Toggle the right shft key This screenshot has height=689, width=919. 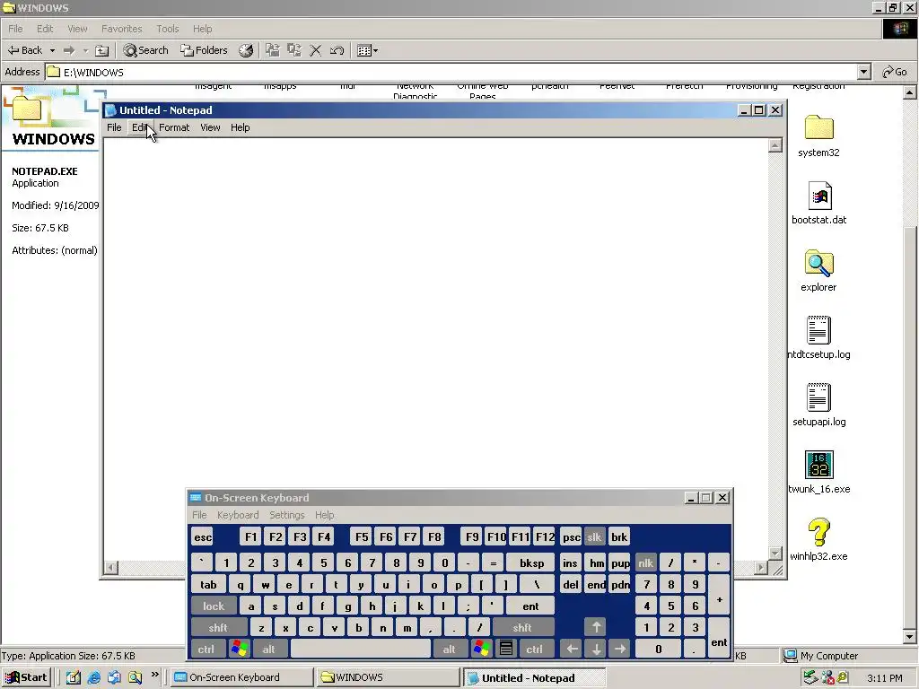[522, 627]
